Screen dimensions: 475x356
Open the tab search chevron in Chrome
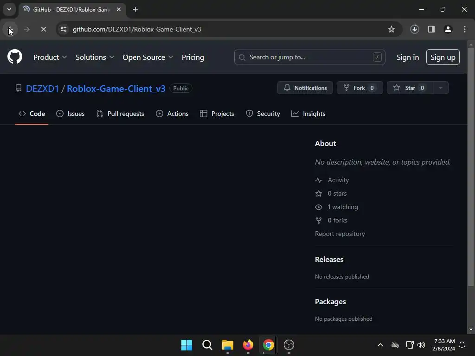tap(9, 9)
